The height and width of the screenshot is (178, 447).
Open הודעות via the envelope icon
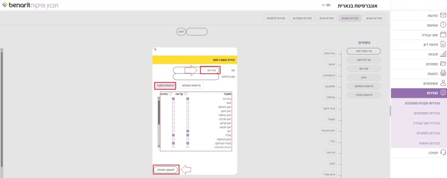[x=443, y=15]
